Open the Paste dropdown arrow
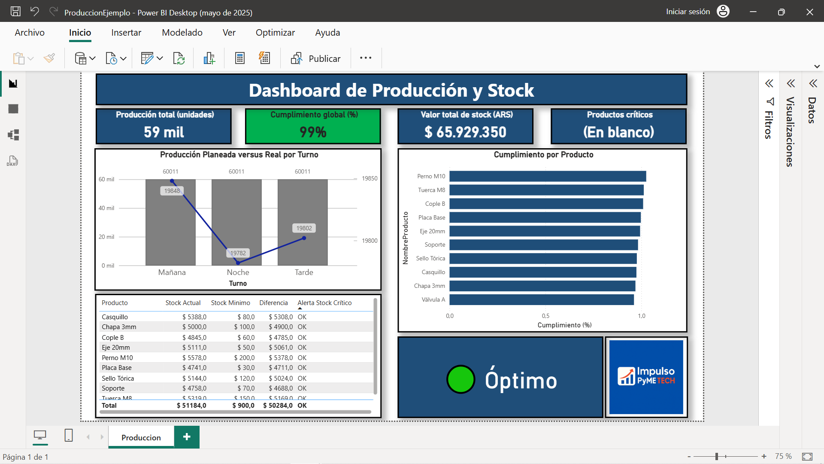The width and height of the screenshot is (824, 464). 30,58
